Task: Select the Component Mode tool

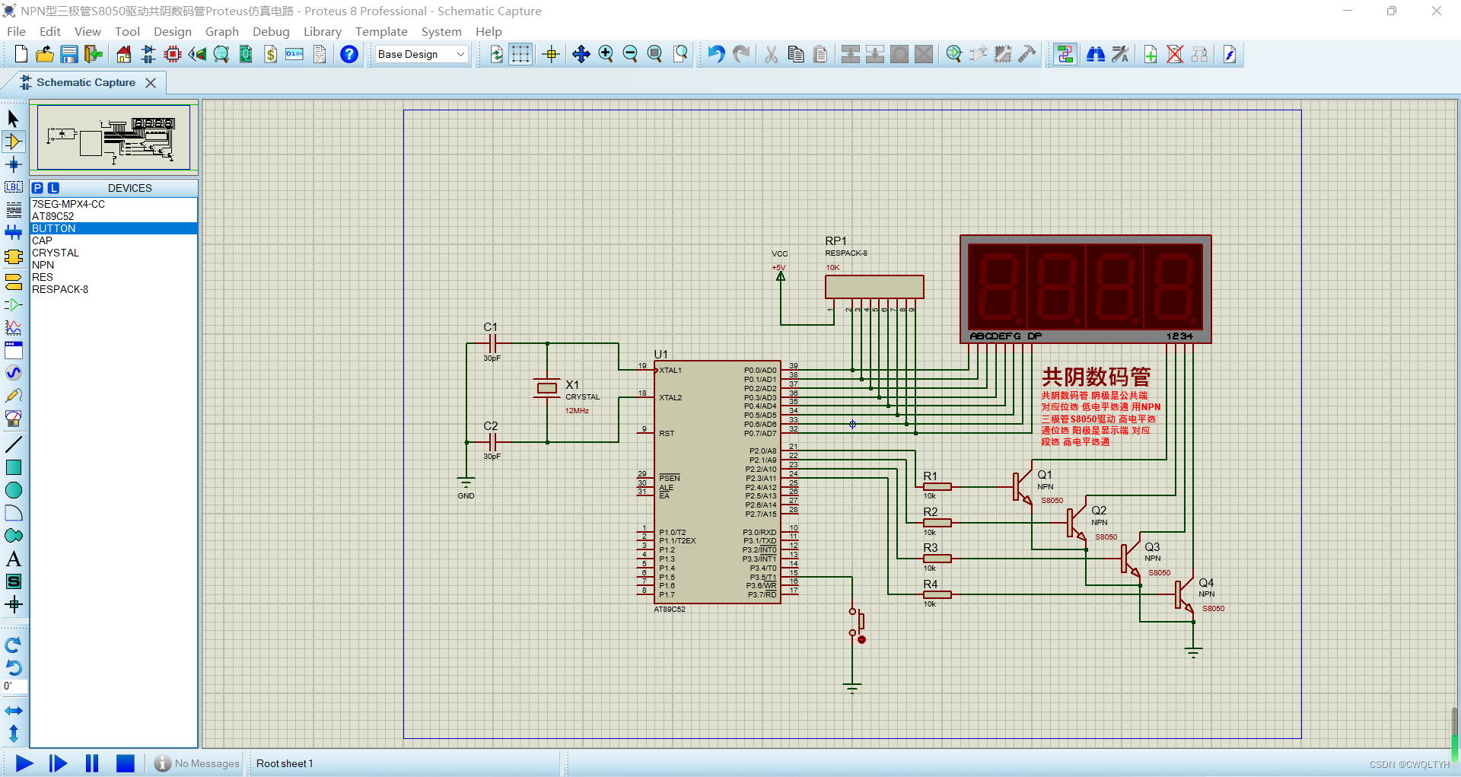Action: 14,142
